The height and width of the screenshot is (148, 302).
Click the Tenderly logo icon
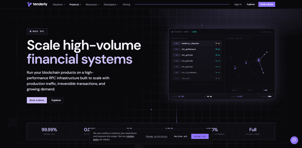point(29,4)
